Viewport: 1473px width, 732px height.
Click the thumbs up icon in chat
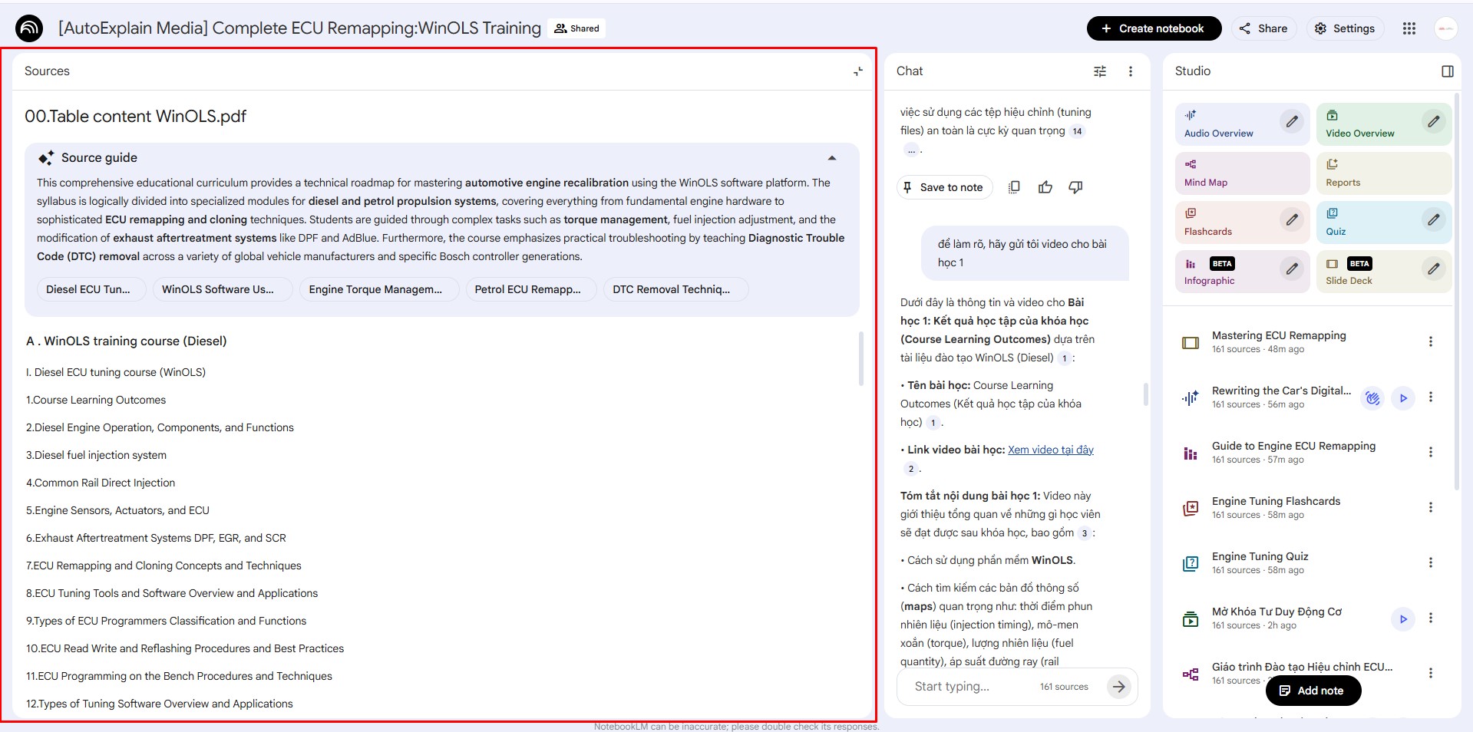(1045, 187)
